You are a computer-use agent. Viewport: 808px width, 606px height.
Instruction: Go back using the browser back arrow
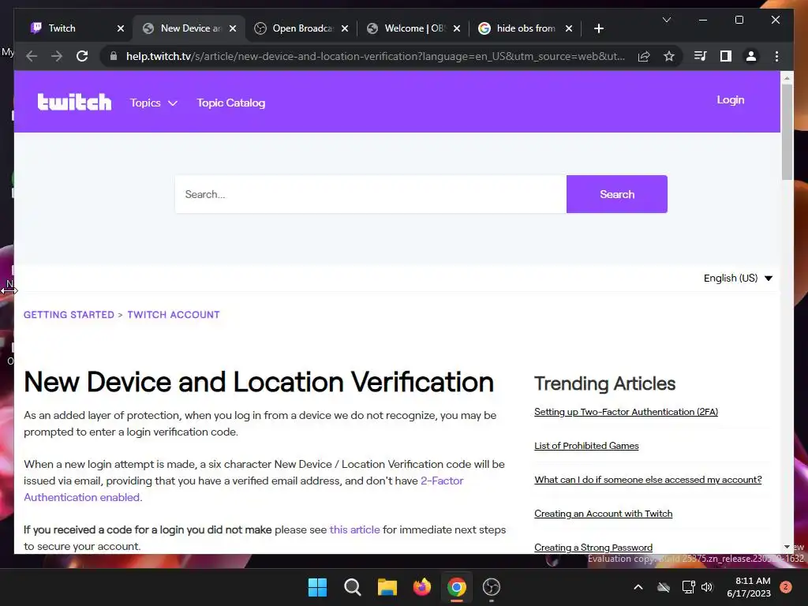[x=32, y=56]
